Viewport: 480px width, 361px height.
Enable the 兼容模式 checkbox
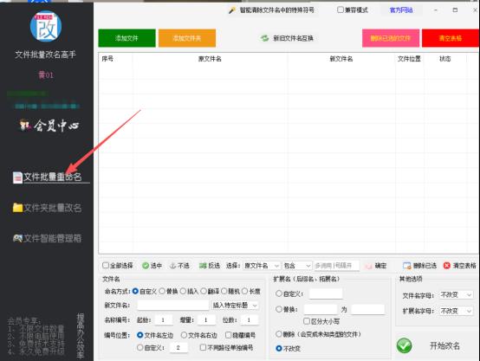(x=341, y=10)
